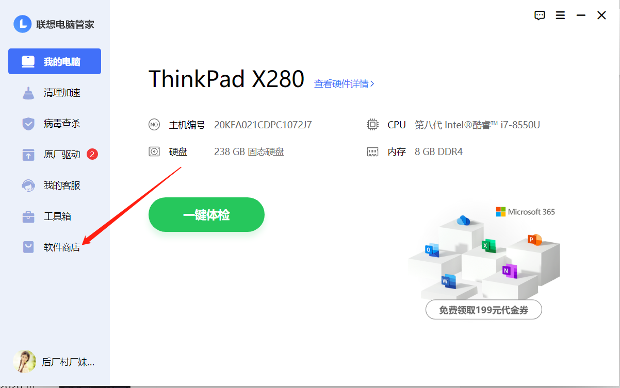The height and width of the screenshot is (388, 620).
Task: Click the Lenovo PC Manager logo icon
Action: [x=23, y=24]
